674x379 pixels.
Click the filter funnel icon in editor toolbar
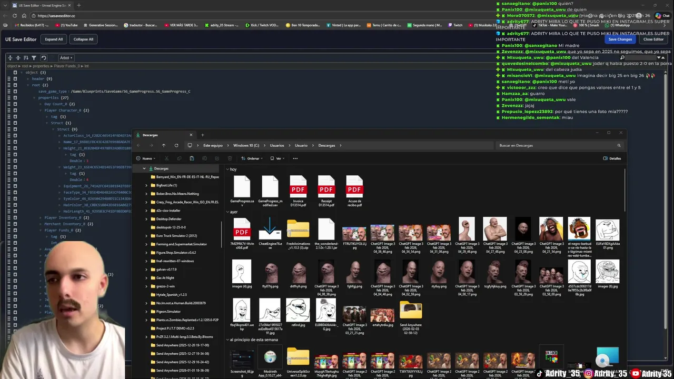[x=34, y=58]
